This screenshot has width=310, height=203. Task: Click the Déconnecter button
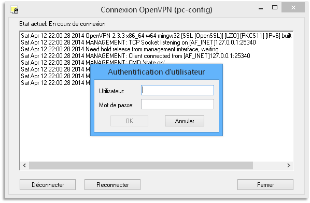click(48, 185)
